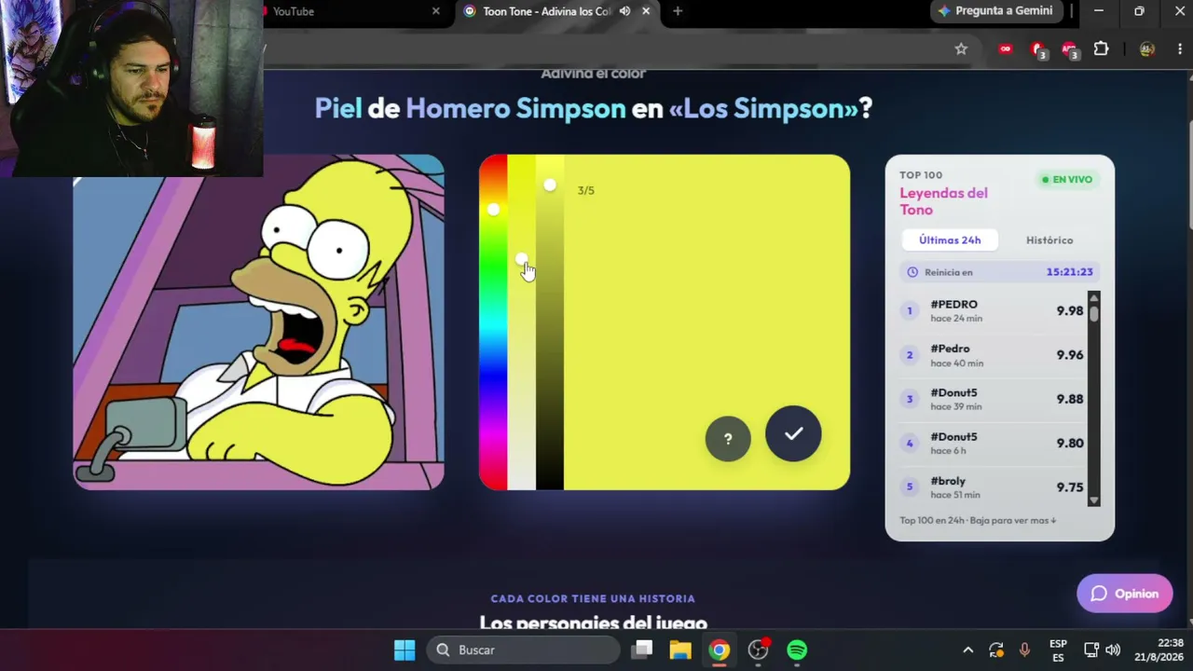
Task: Open the Chrome three-dot menu
Action: tap(1179, 48)
